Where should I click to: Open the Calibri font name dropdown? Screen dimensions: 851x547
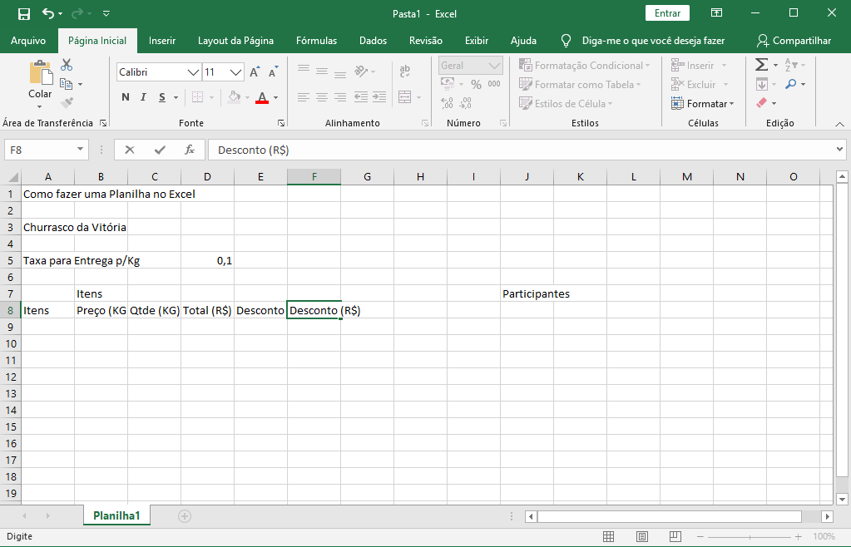click(193, 72)
